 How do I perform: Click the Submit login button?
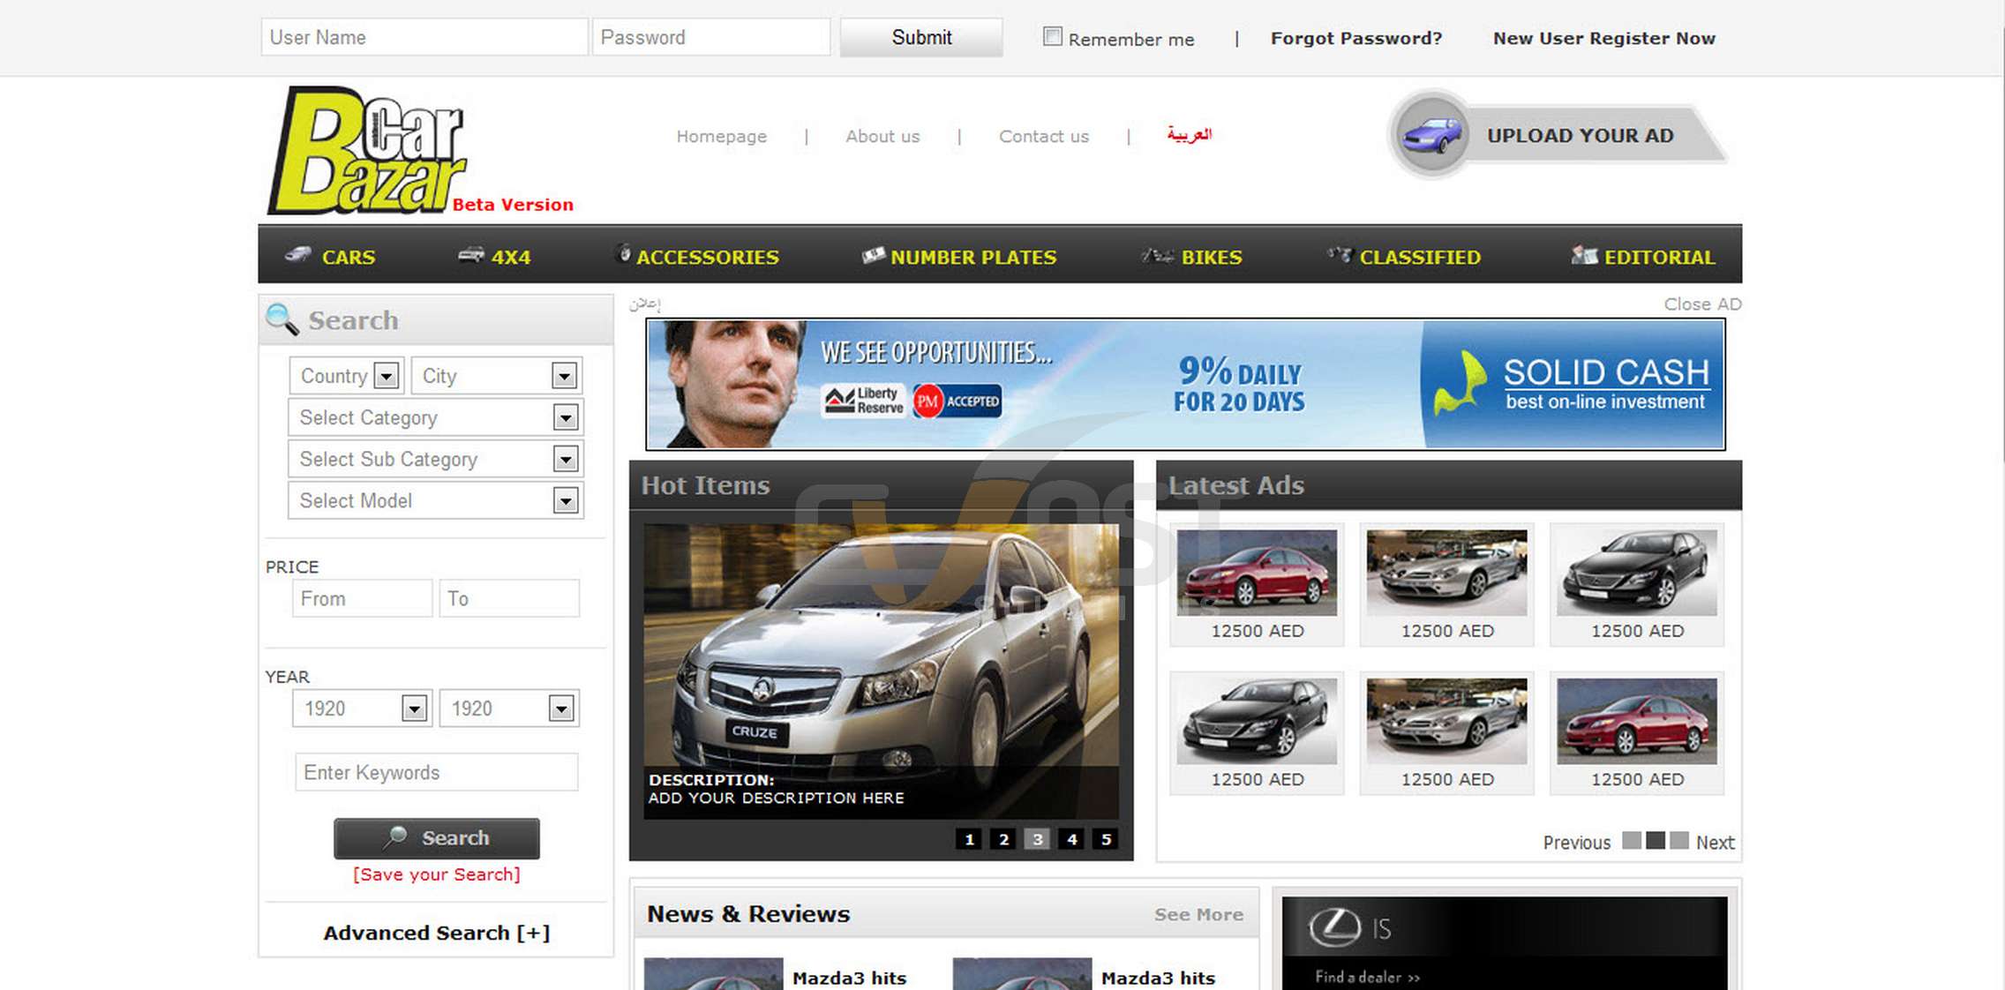921,37
